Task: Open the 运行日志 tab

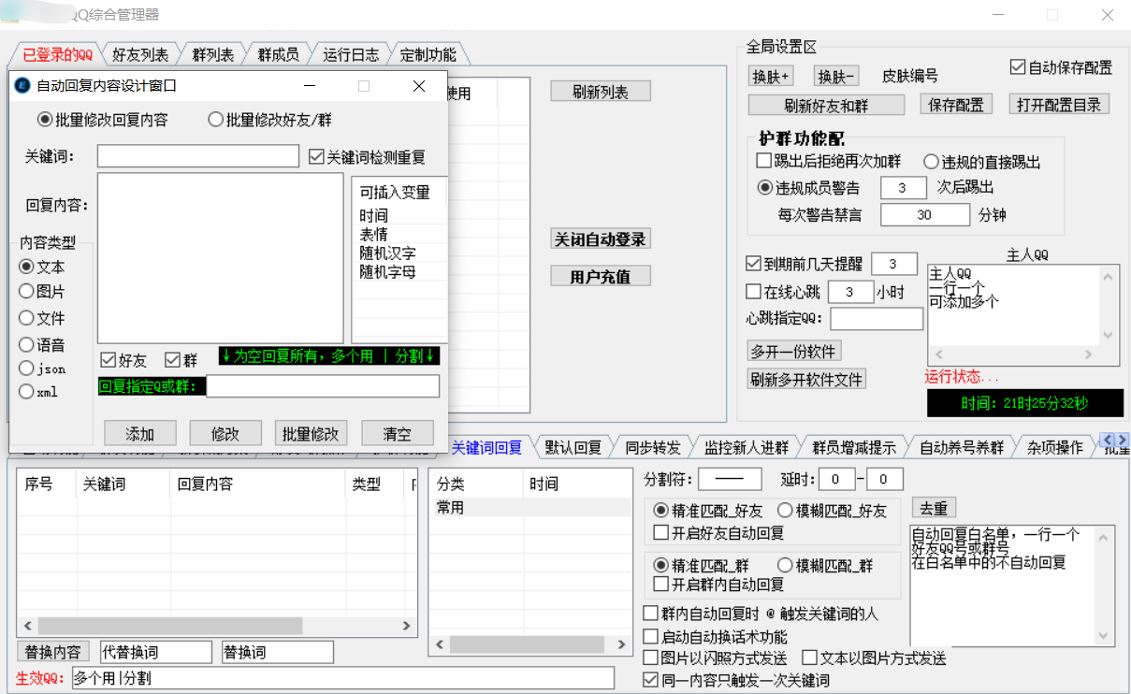Action: tap(351, 54)
